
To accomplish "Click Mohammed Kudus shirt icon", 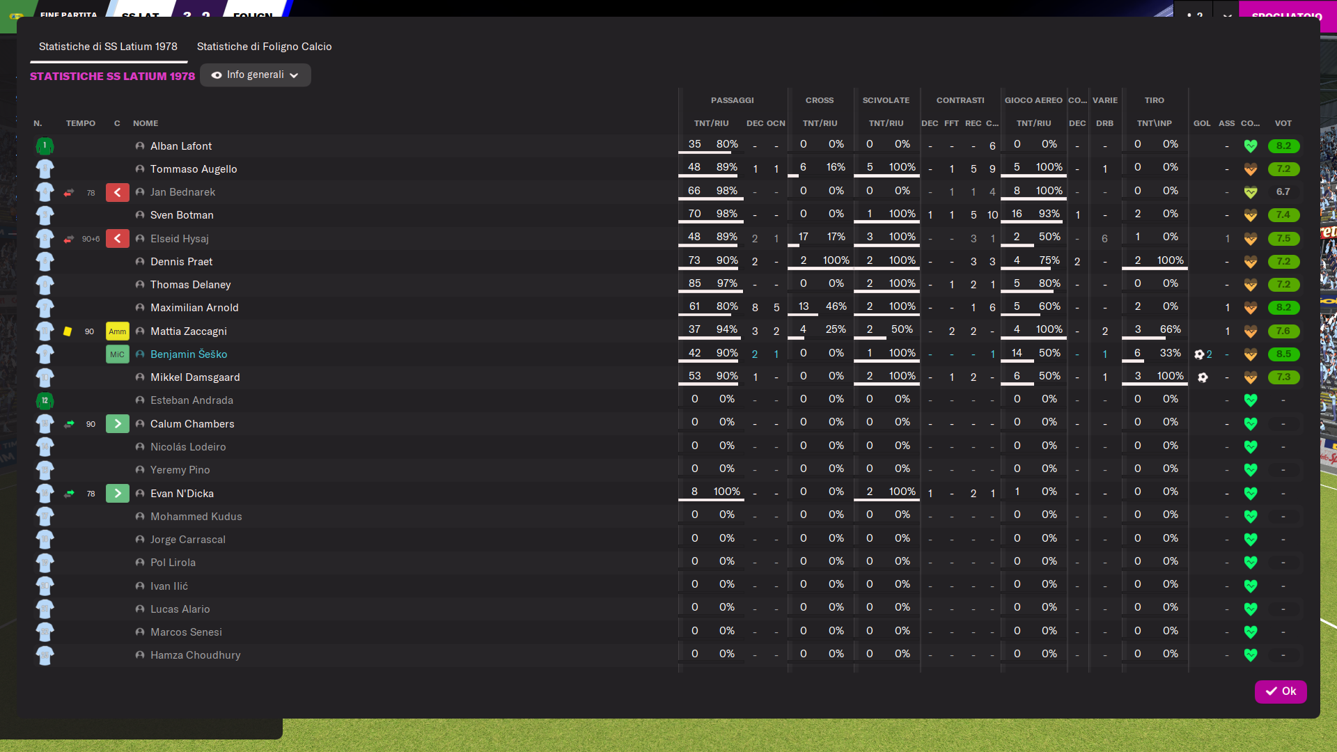I will click(45, 517).
